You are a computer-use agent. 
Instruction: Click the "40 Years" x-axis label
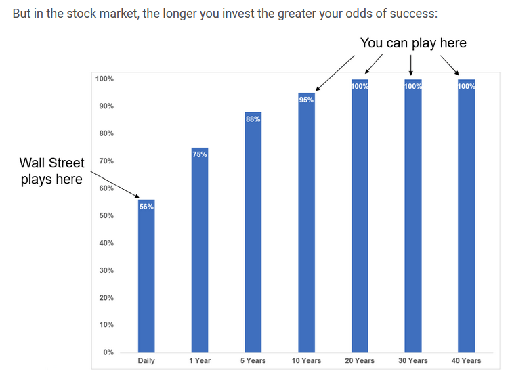click(x=466, y=360)
